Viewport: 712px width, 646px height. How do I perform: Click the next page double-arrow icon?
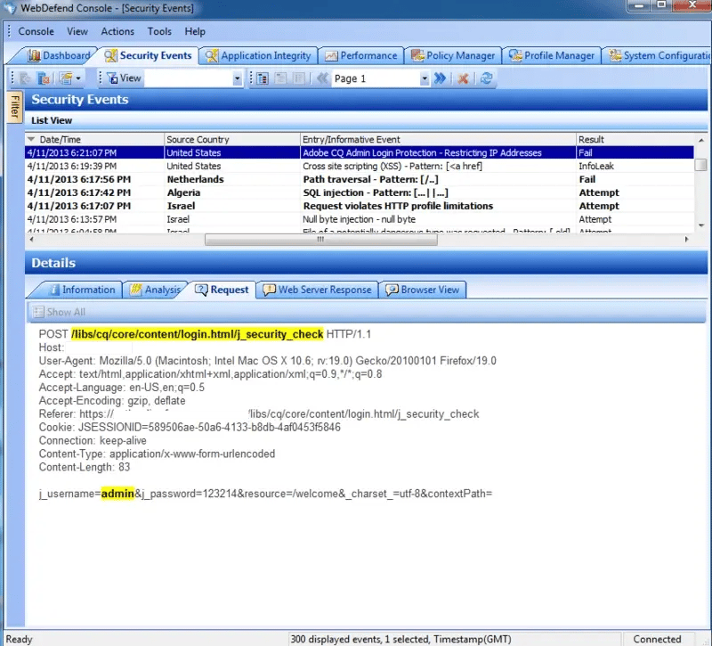tap(439, 78)
